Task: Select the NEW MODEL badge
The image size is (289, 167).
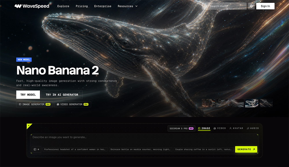Action: [x=24, y=60]
